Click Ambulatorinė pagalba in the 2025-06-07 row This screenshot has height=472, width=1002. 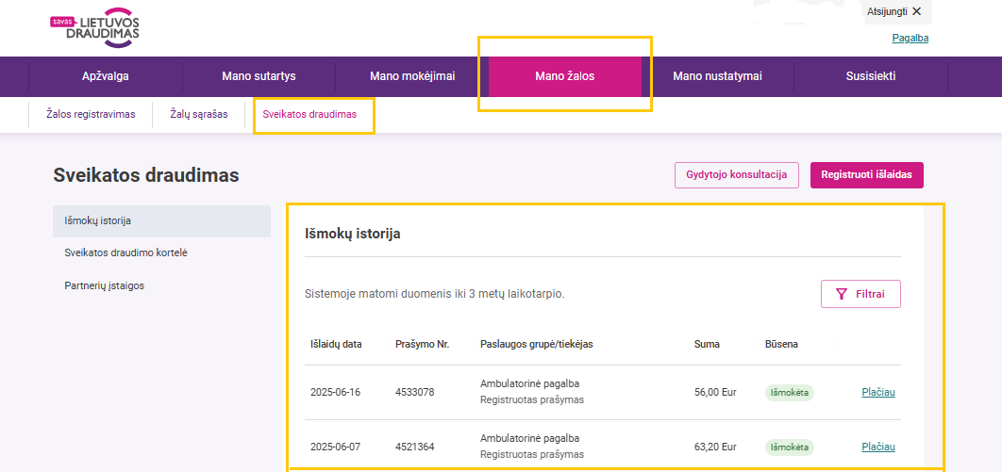(529, 439)
